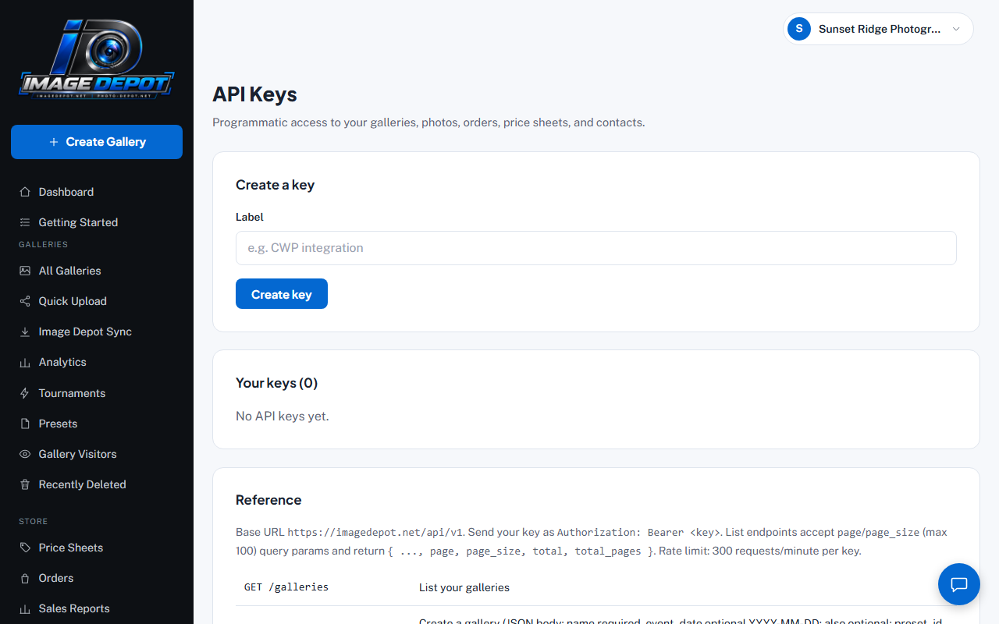Open the Recently Deleted page
The width and height of the screenshot is (999, 624).
point(97,484)
